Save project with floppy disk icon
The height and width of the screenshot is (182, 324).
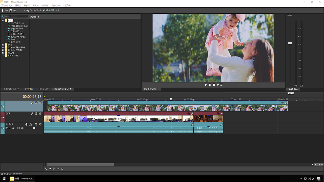[x=11, y=10]
